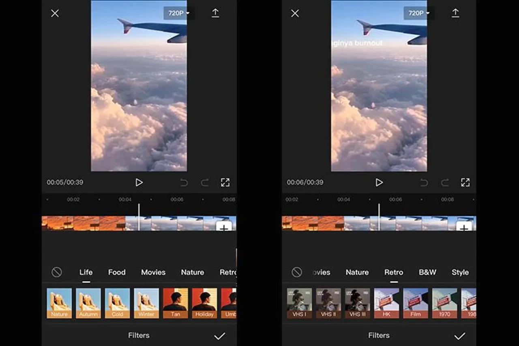The image size is (519, 346).
Task: Remove filter via the no-filter icon, right screen
Action: tap(297, 272)
